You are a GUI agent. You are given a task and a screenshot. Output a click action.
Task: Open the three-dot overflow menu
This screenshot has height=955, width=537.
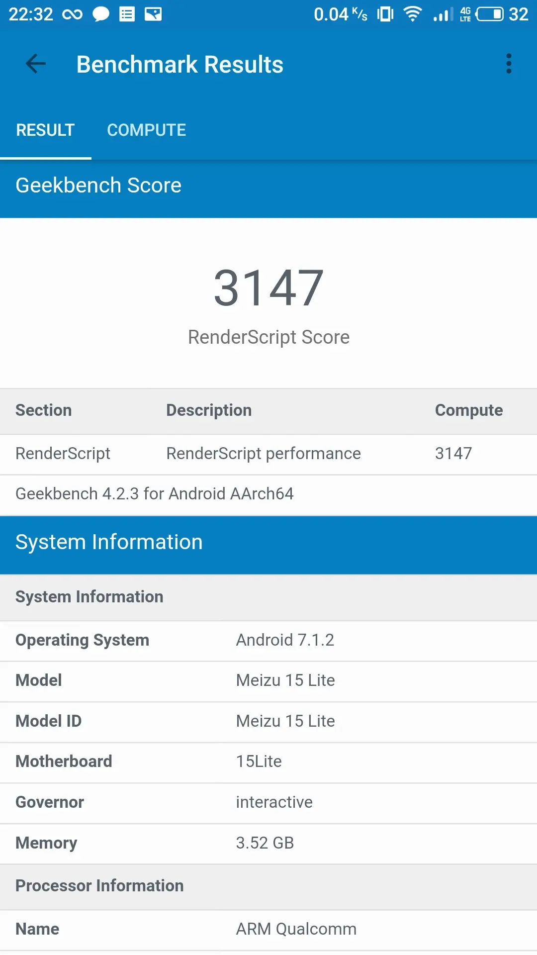click(x=509, y=64)
